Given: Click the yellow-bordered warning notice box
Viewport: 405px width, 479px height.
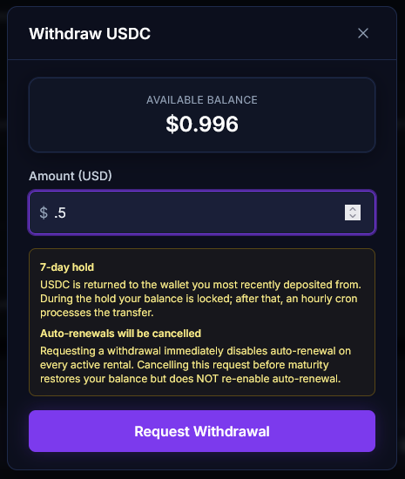Looking at the screenshot, I should pyautogui.click(x=202, y=322).
